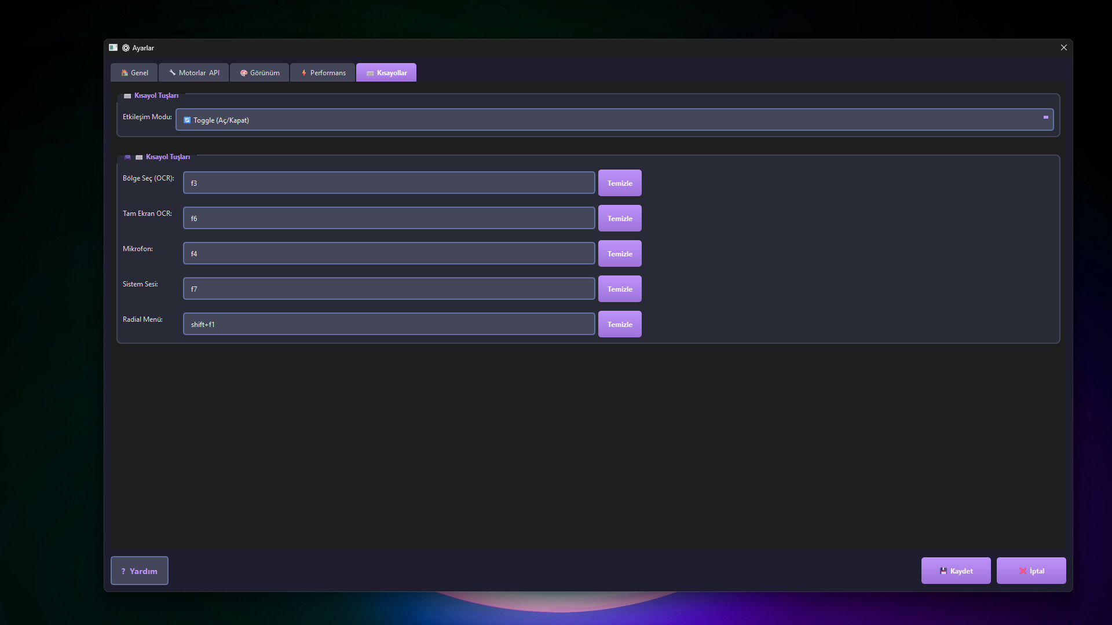
Task: Click the Tam Ekran OCR field showing f6
Action: tap(389, 218)
